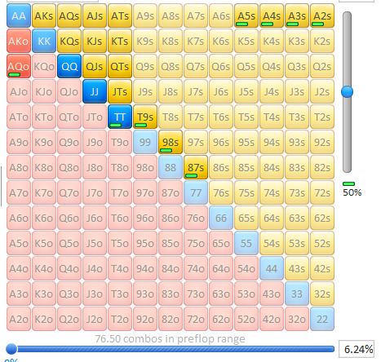
Task: Select the 32s hand cell
Action: coord(322,294)
